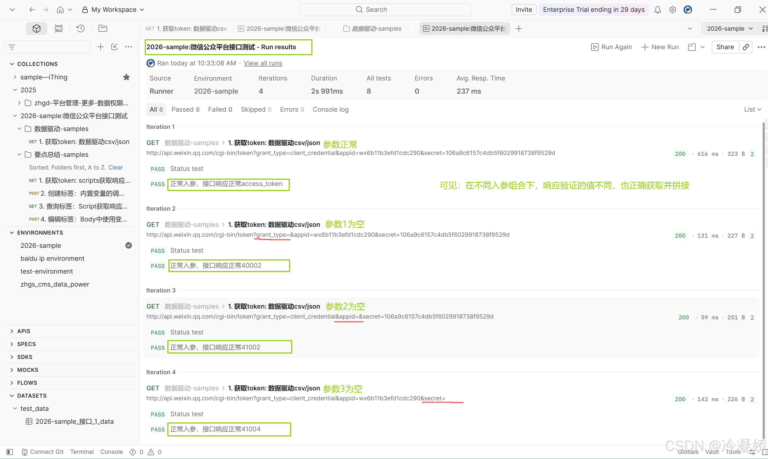768x459 pixels.
Task: Open Terminal from the status bar
Action: pos(82,452)
